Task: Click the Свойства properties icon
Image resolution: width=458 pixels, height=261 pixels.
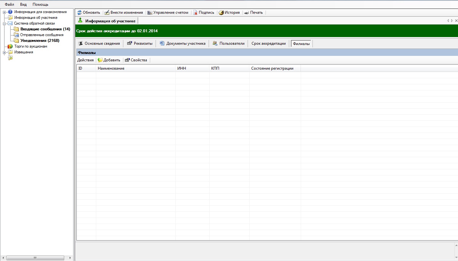Action: (x=127, y=60)
